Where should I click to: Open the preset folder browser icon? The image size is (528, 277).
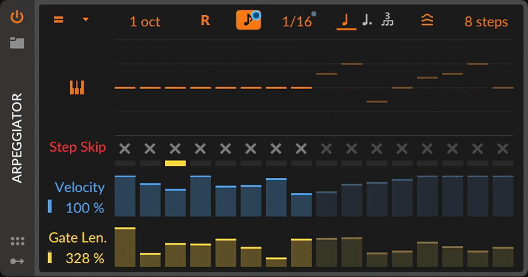pos(17,44)
